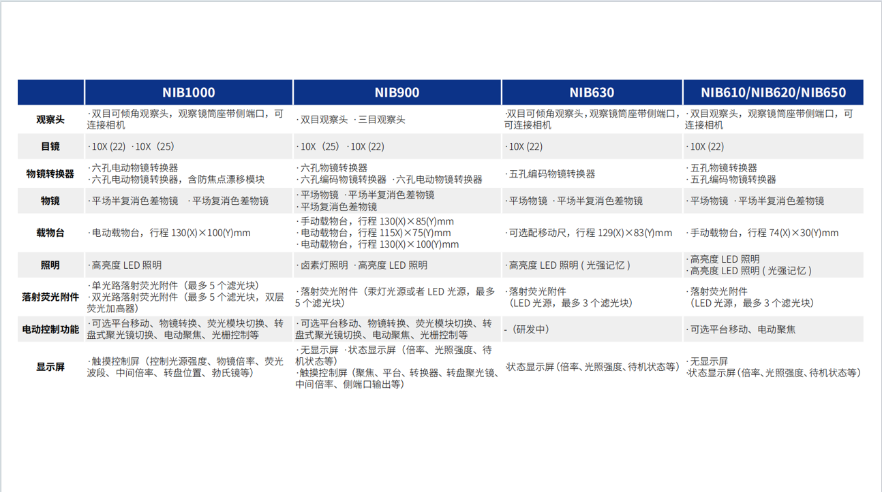Click the 照明 row label

pos(50,265)
